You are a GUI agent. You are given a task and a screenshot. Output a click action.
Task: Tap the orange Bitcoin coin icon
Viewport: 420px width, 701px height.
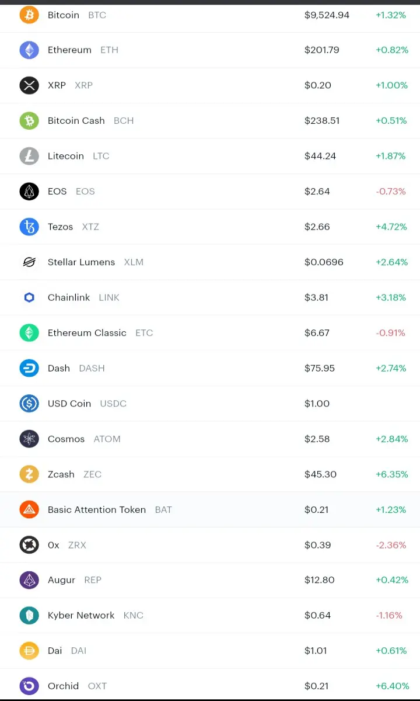click(x=29, y=15)
